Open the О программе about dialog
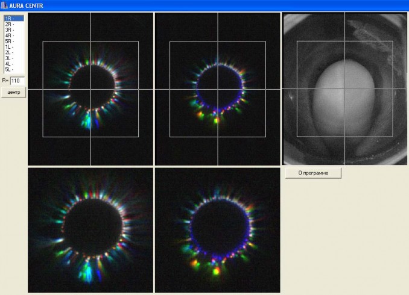 [313, 173]
